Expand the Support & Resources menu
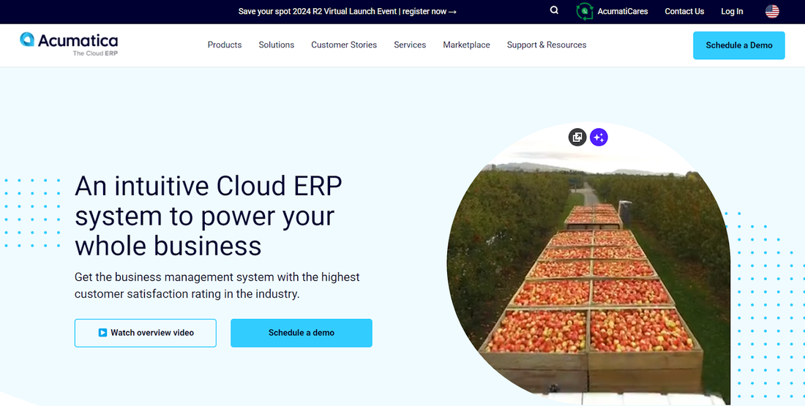The height and width of the screenshot is (406, 805). (546, 45)
